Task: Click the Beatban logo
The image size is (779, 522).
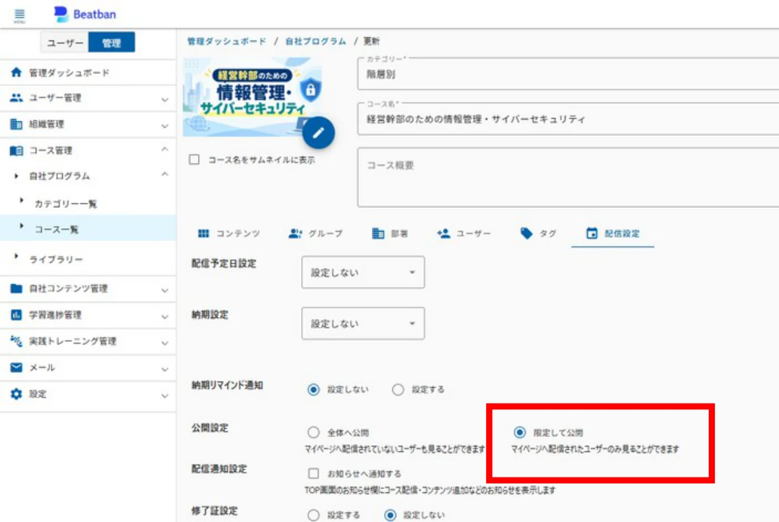Action: point(85,14)
